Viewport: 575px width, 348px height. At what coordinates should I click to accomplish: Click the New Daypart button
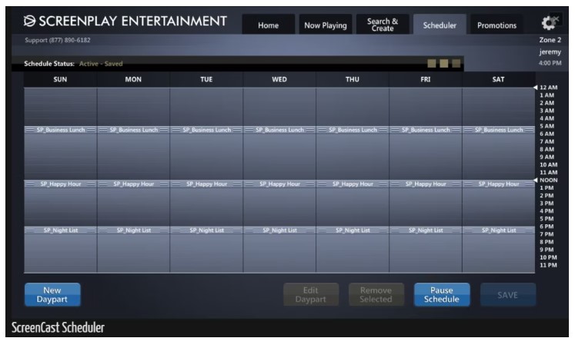pos(52,294)
